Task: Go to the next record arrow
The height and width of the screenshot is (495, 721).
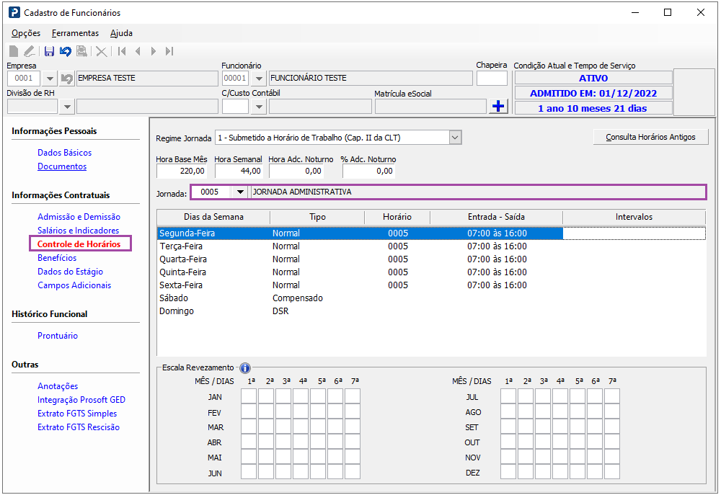Action: pos(154,51)
